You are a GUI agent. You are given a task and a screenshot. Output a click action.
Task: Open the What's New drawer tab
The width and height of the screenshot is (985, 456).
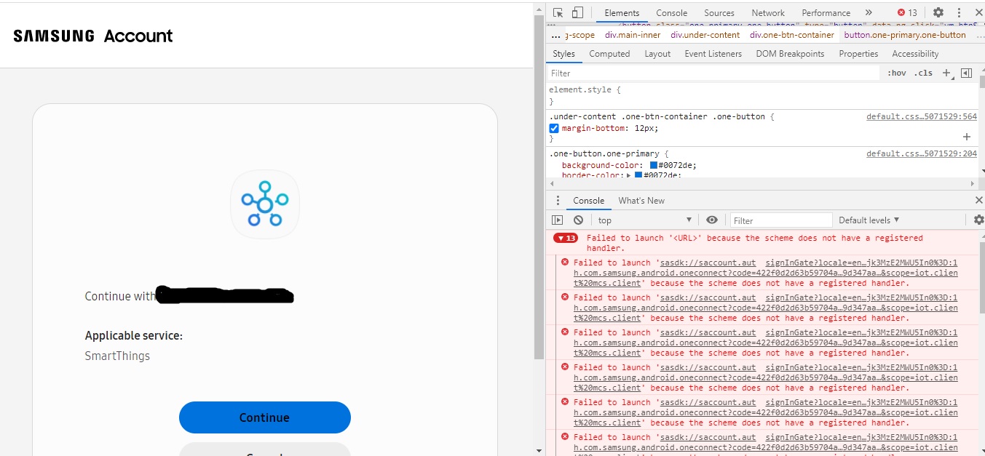641,201
